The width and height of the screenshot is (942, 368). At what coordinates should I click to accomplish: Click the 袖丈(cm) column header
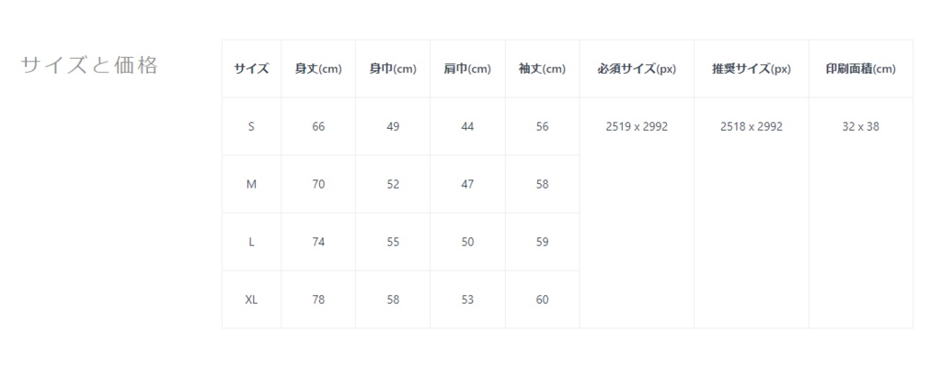pos(542,68)
